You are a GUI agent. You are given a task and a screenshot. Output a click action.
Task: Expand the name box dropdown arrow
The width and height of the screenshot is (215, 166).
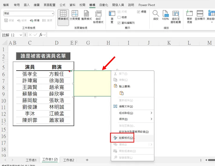click(x=21, y=35)
